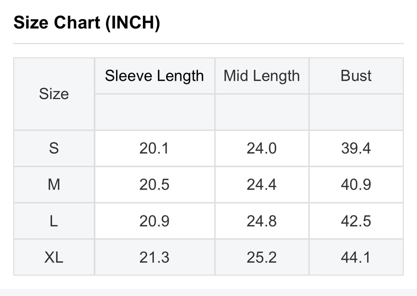Select the M size row label
Image resolution: width=417 pixels, height=296 pixels.
coord(54,185)
